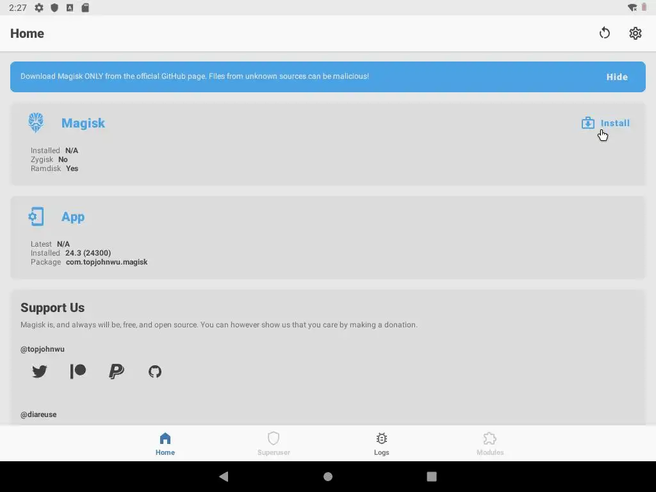Click the Ramdisk Yes value

click(x=72, y=168)
